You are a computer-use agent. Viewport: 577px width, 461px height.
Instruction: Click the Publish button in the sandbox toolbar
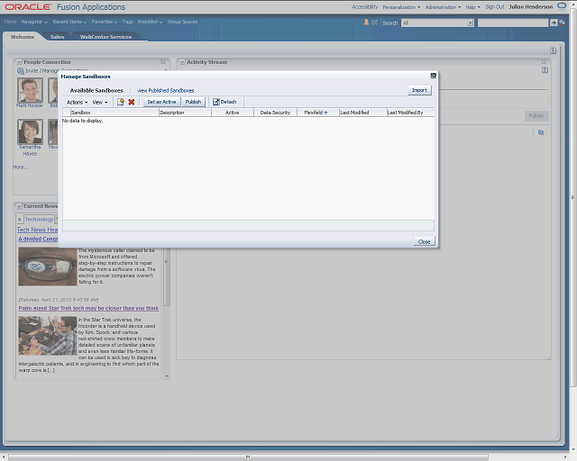coord(193,102)
